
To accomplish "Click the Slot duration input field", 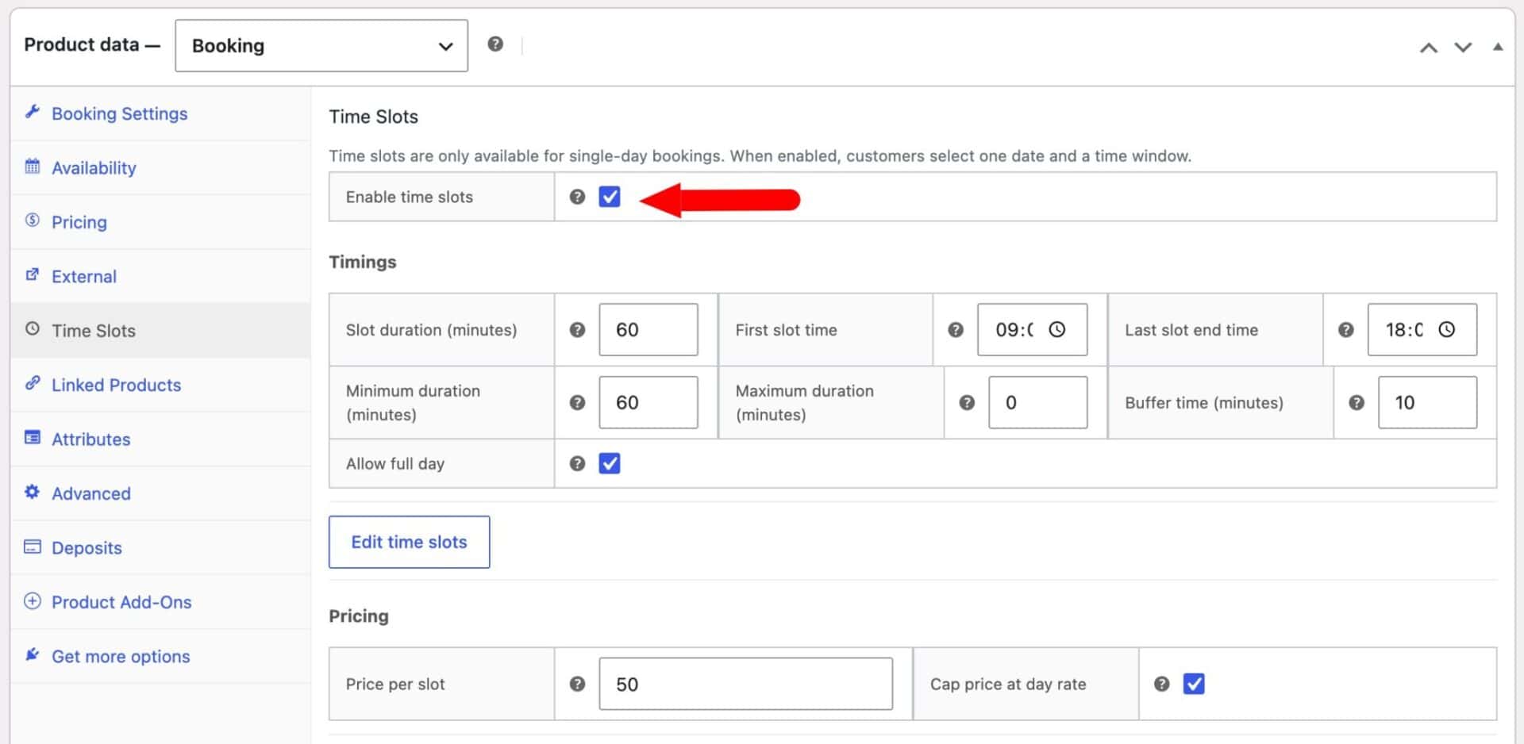I will coord(648,330).
